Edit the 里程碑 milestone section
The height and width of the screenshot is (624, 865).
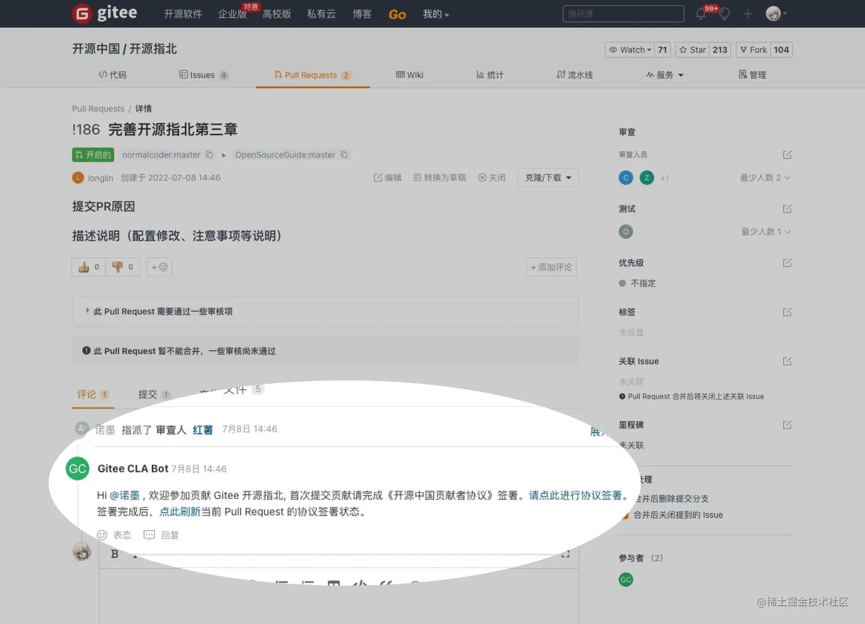click(x=787, y=425)
